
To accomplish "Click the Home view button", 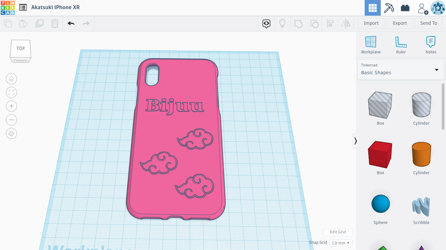I will [11, 79].
